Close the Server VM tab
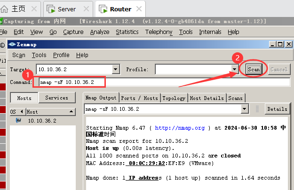 coord(86,8)
